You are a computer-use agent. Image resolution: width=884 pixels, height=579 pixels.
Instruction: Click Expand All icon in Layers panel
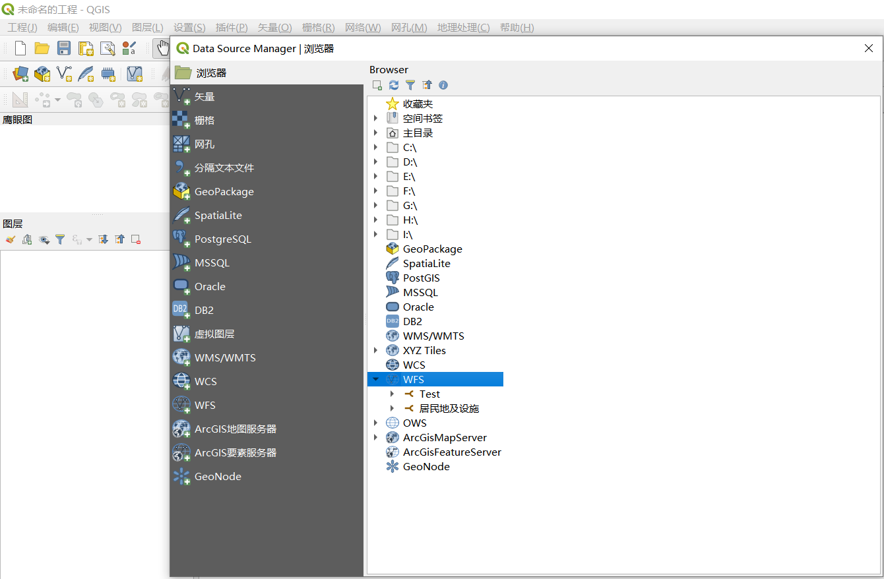tap(104, 239)
